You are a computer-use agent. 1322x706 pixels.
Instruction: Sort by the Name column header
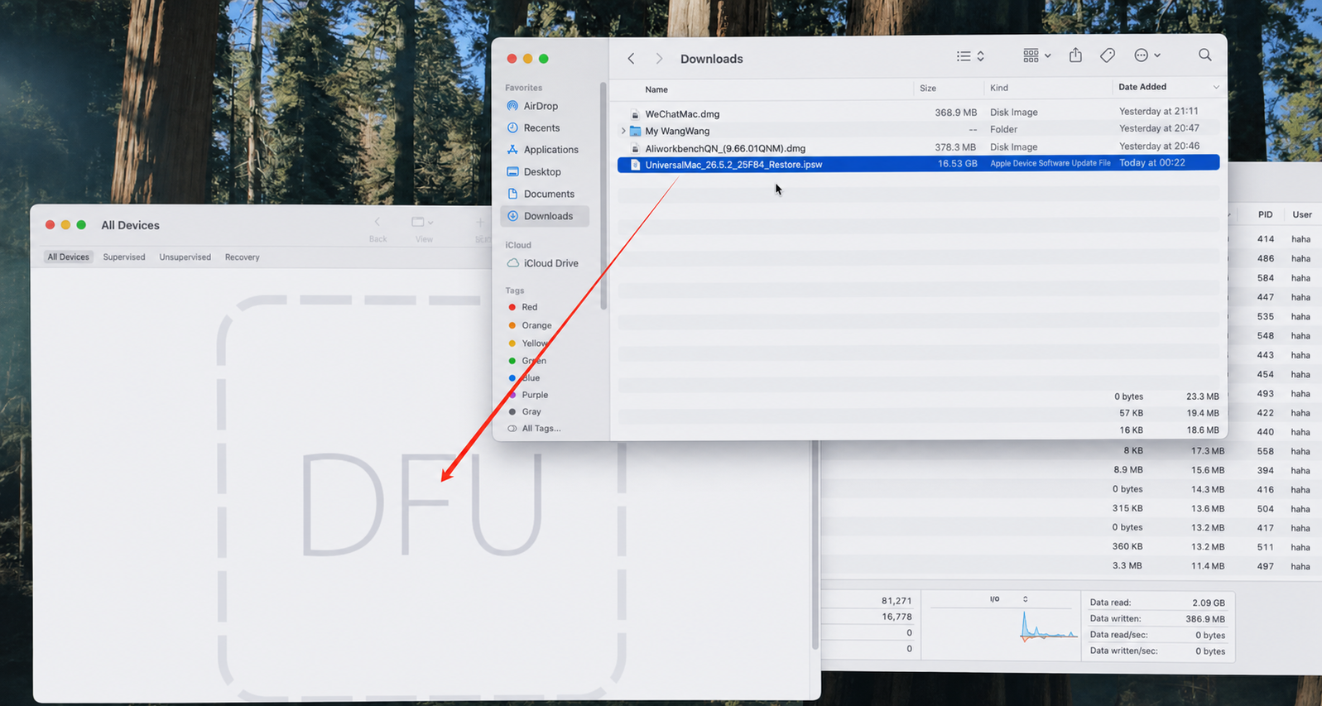[x=656, y=89]
